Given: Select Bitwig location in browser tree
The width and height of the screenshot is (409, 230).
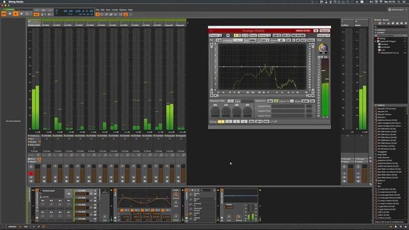Looking at the screenshot, I should 382,38.
